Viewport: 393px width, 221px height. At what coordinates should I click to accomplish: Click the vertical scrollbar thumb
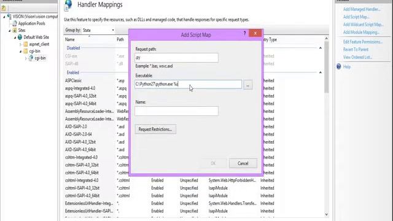click(x=326, y=67)
